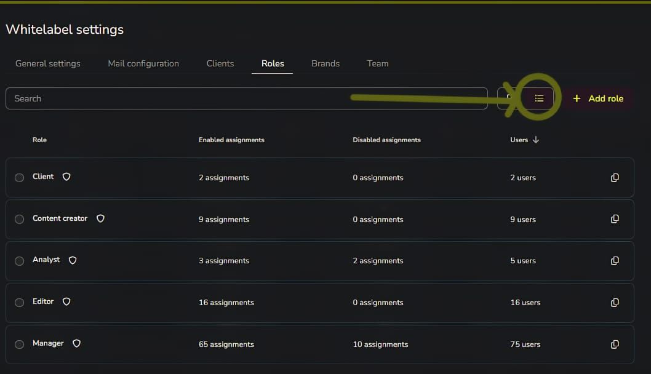This screenshot has width=651, height=374.
Task: Click the list view icon button
Action: 539,98
